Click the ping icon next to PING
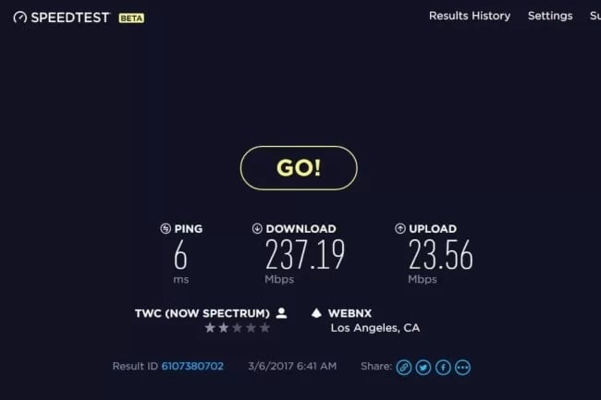Image resolution: width=601 pixels, height=400 pixels. pyautogui.click(x=166, y=228)
